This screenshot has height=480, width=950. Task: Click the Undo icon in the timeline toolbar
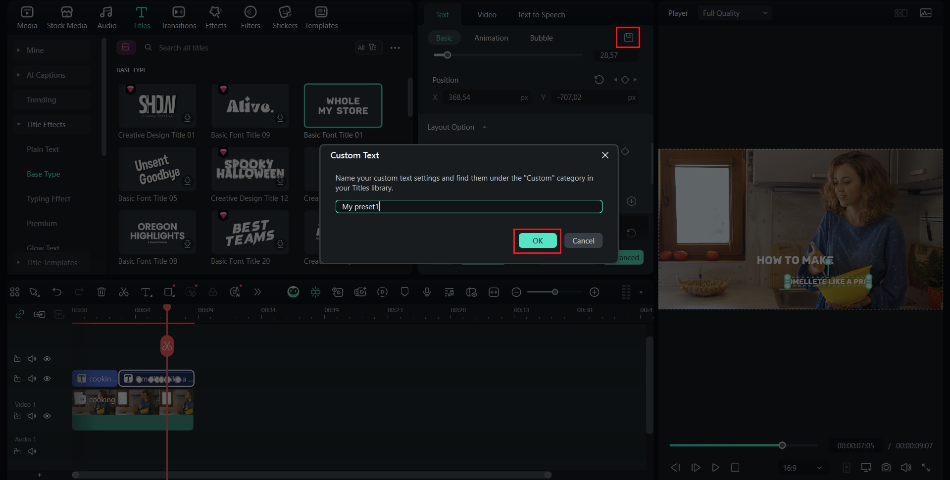tap(57, 292)
